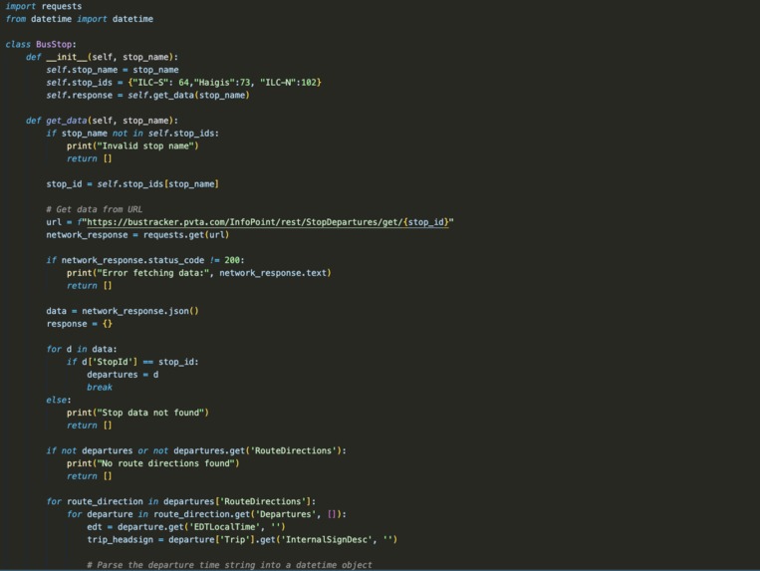Click the 'from datetime import datetime' line

(80, 19)
